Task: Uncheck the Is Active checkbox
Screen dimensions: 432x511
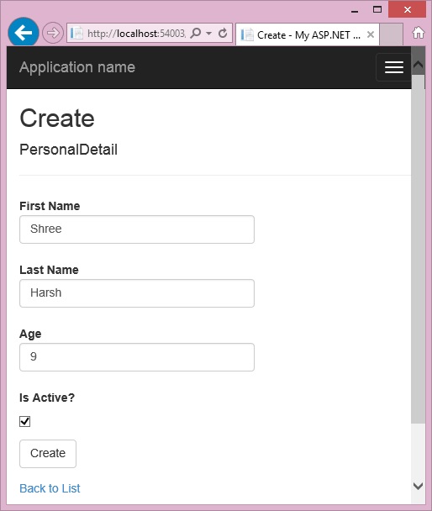Action: tap(24, 421)
